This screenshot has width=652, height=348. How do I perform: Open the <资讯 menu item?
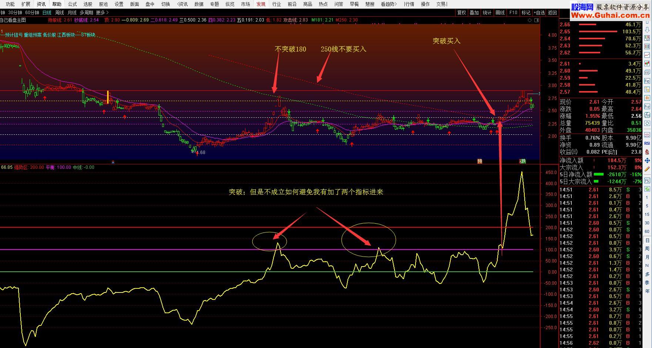[182, 4]
